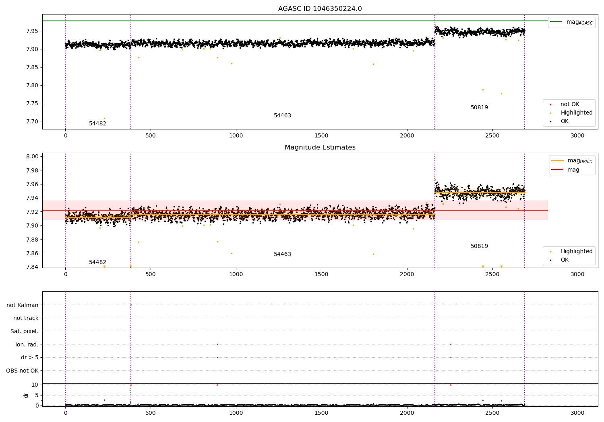
Task: Click 'OK' marker in Magnitude Estimates legend
Action: pos(550,260)
